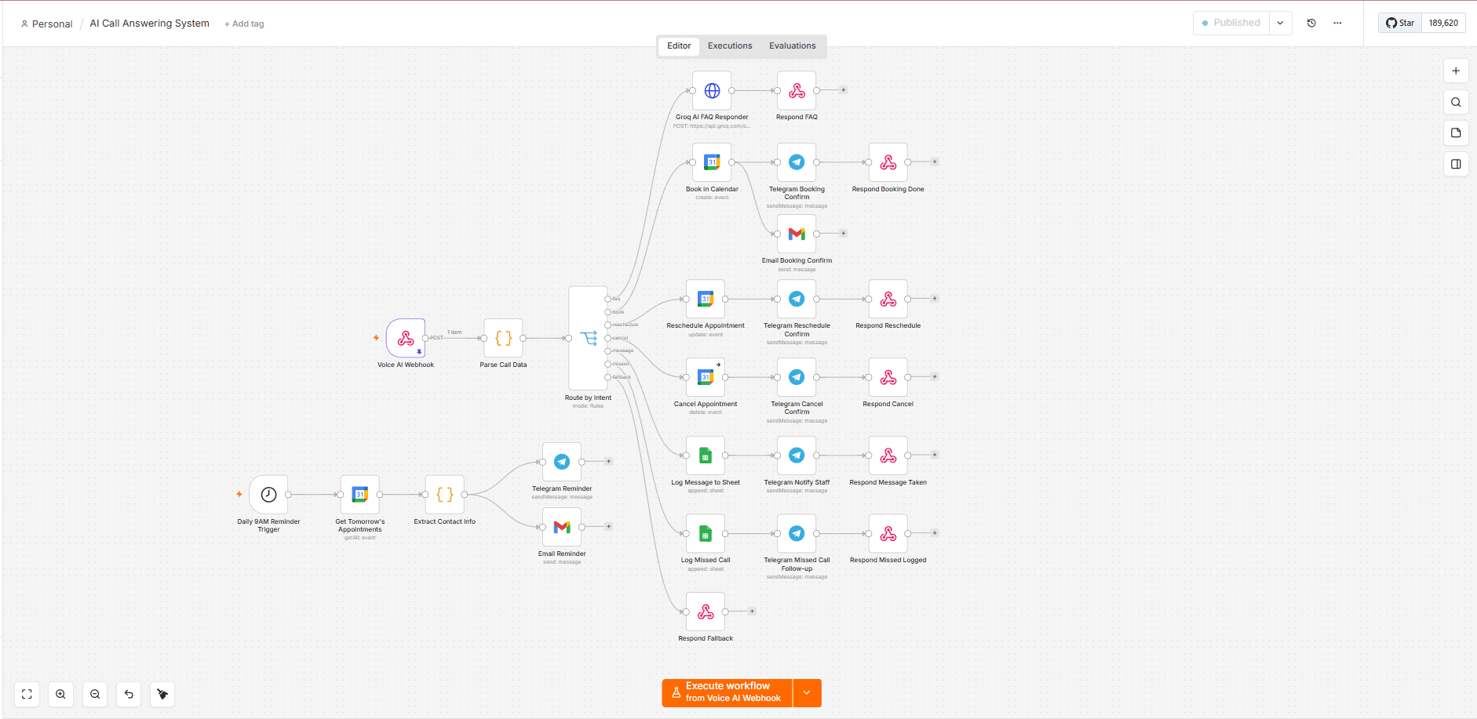1477x719 pixels.
Task: Open the Book in Calendar node
Action: point(712,162)
